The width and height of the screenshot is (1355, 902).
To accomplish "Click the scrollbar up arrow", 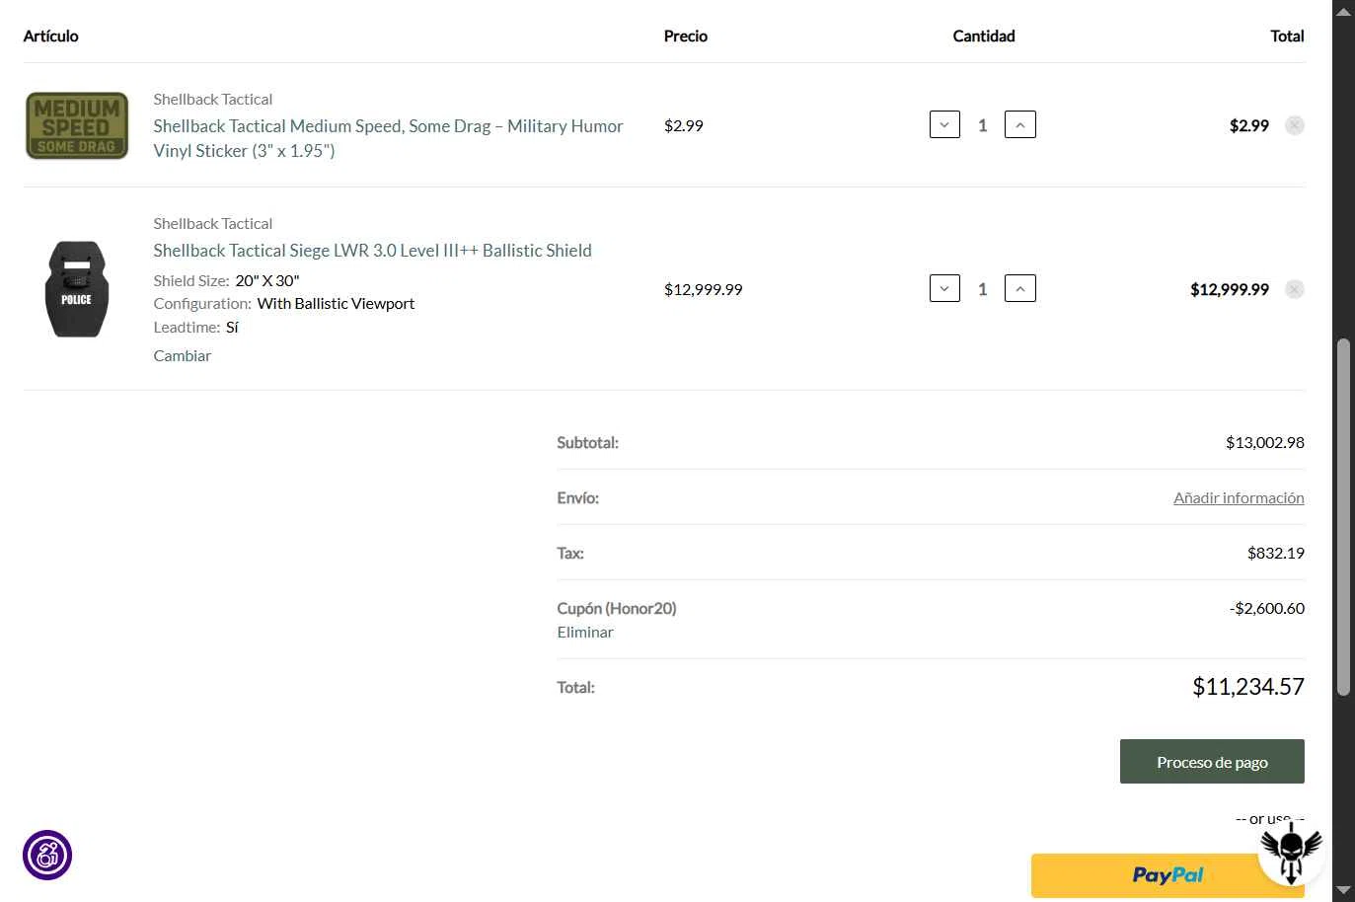I will tap(1343, 11).
